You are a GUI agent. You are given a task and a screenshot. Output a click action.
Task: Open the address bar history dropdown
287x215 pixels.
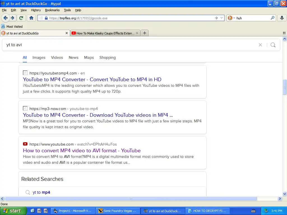221,18
